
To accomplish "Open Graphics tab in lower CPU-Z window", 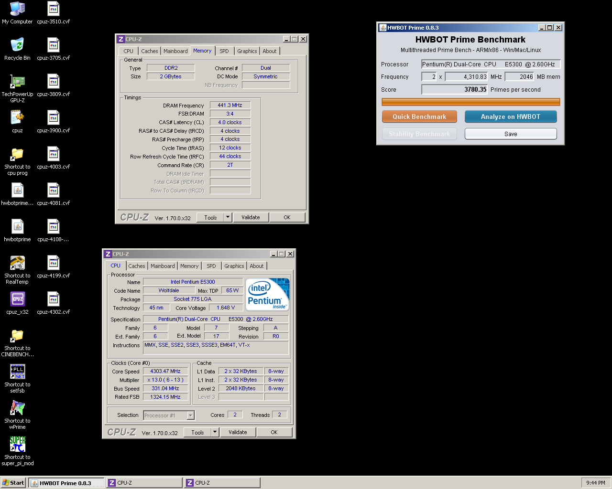I will [x=234, y=266].
